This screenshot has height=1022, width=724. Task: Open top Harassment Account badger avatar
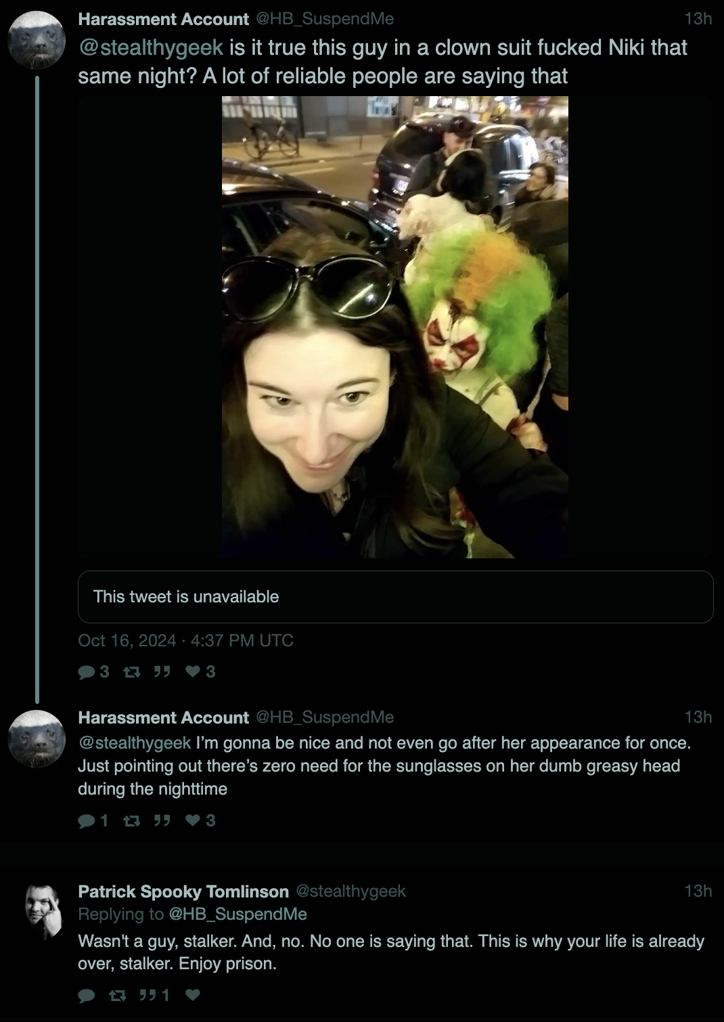pyautogui.click(x=37, y=40)
